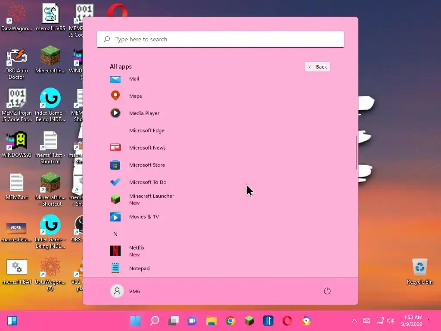Launch the Netflix app icon
441x331 pixels.
click(115, 251)
